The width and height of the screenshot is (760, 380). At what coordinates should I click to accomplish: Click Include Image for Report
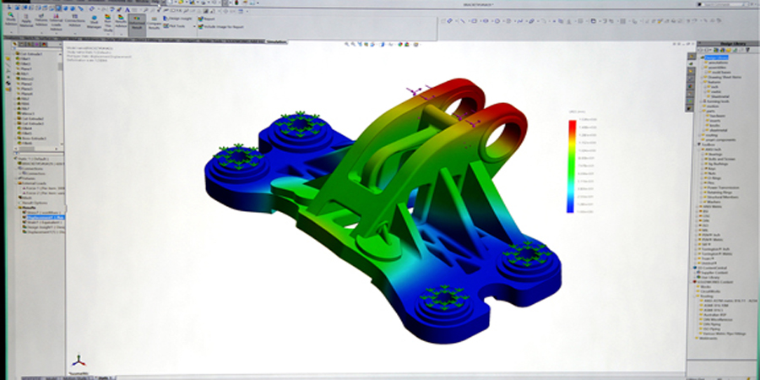(221, 27)
